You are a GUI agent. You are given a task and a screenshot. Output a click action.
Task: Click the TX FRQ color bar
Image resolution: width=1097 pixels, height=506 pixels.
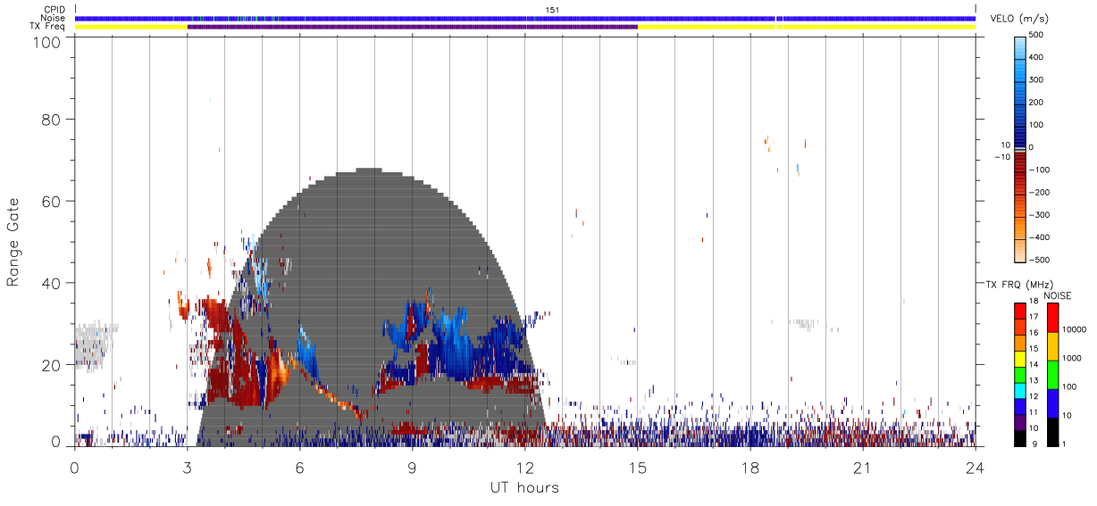pyautogui.click(x=1020, y=375)
